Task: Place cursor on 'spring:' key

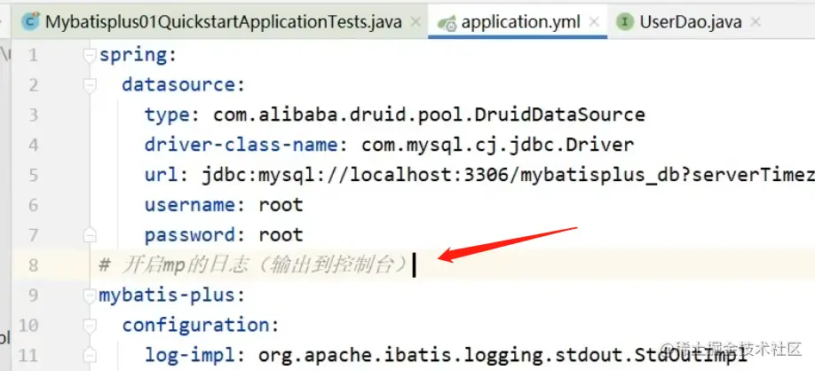Action: click(x=138, y=55)
